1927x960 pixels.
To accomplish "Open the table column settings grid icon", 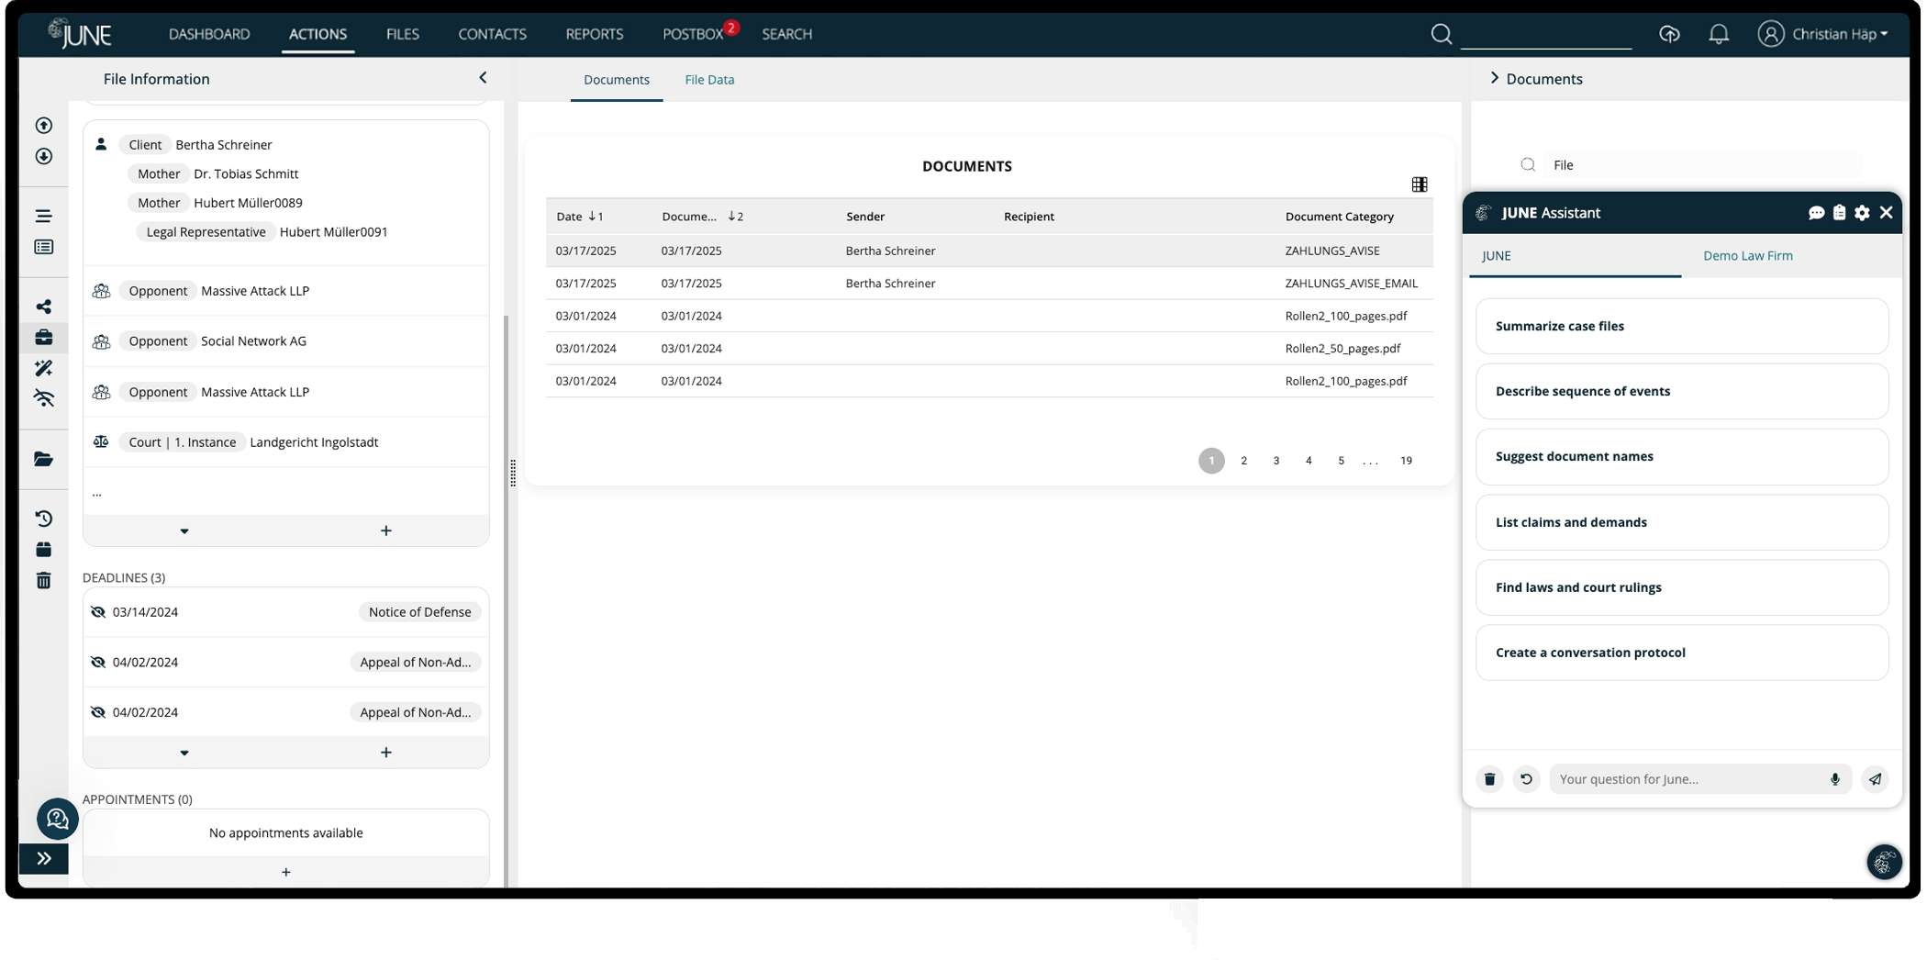I will pos(1420,184).
